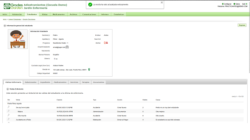The image size is (250, 140).
Task: Click the address '123 calle campo' text
Action: click(70, 70)
